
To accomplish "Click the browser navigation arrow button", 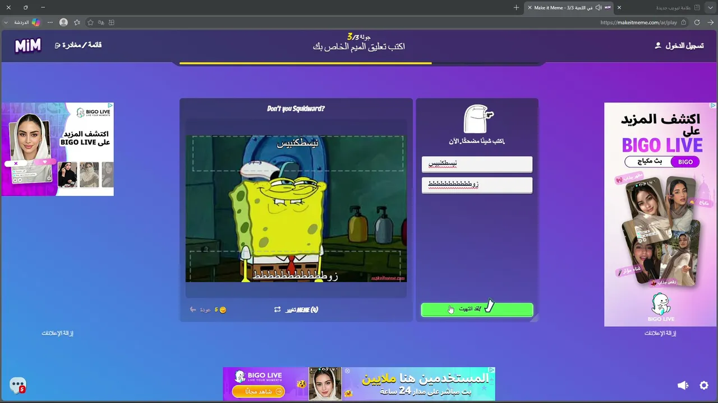I will click(710, 22).
